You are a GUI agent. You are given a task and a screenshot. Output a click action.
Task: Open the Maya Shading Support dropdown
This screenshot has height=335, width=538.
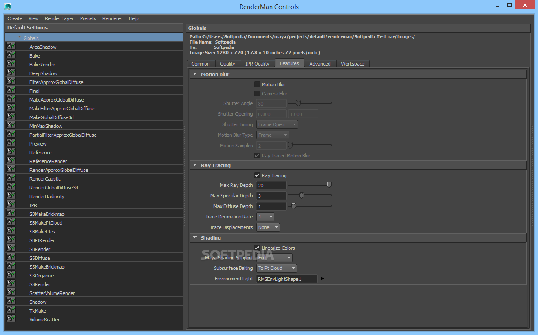point(274,258)
